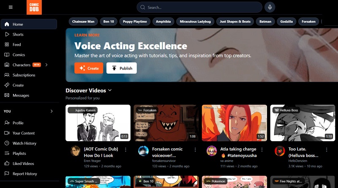Click the Feed grid icon

(x=7, y=44)
